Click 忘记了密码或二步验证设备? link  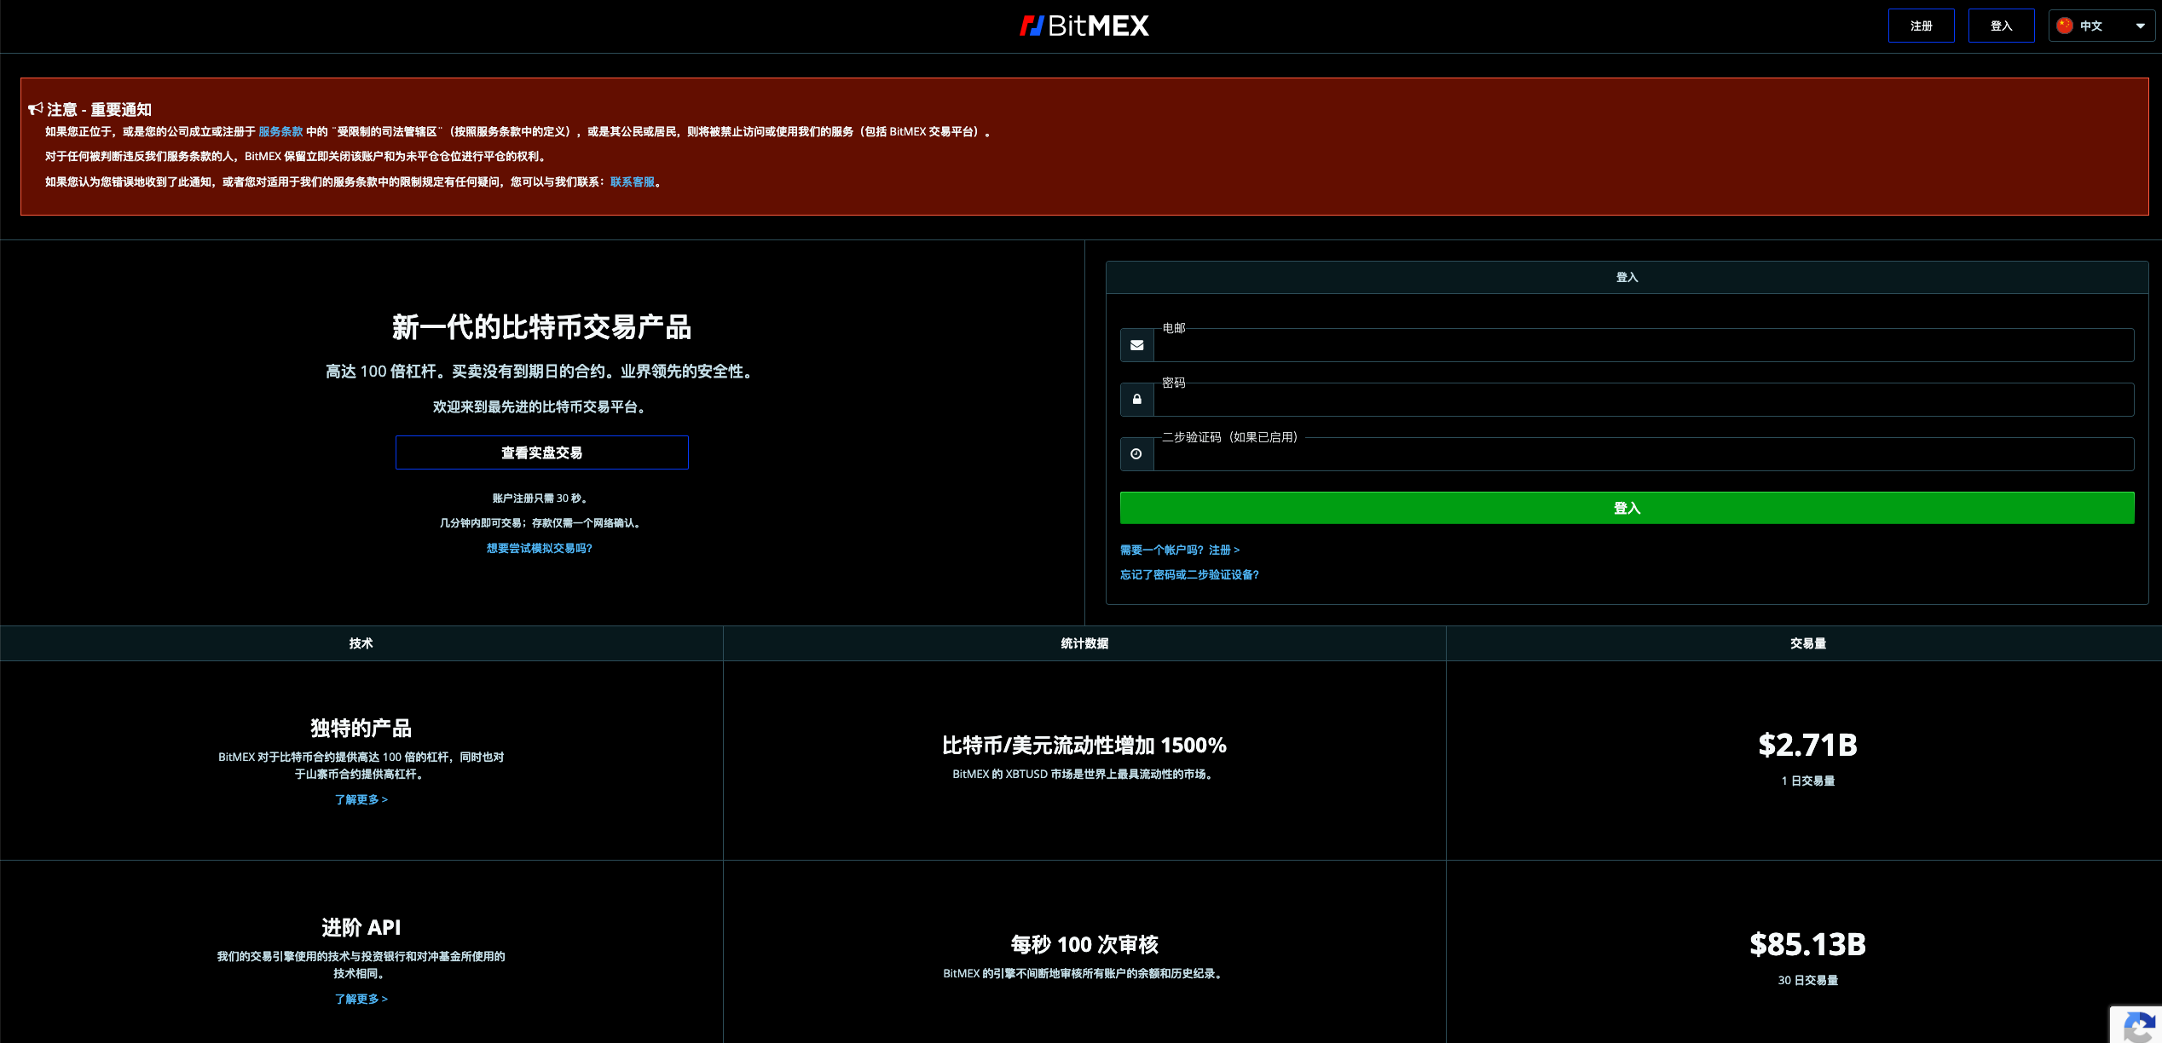1189,574
